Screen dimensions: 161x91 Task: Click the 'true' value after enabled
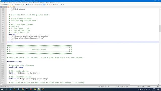point(21,67)
